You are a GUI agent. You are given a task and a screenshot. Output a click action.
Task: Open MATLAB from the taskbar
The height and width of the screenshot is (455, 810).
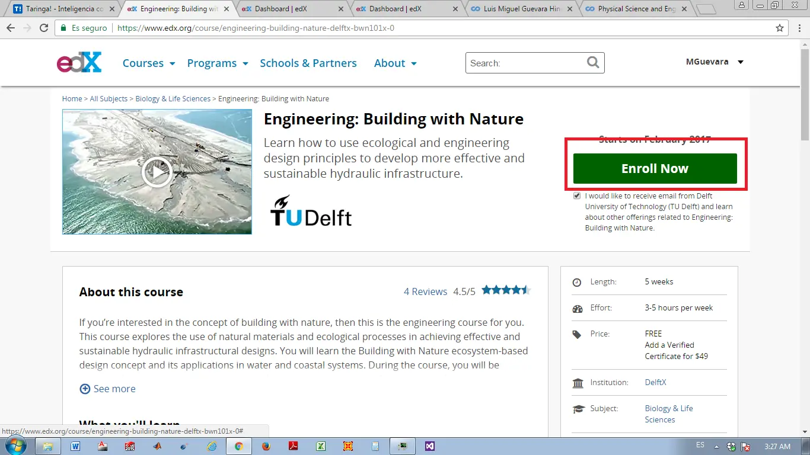pyautogui.click(x=157, y=446)
